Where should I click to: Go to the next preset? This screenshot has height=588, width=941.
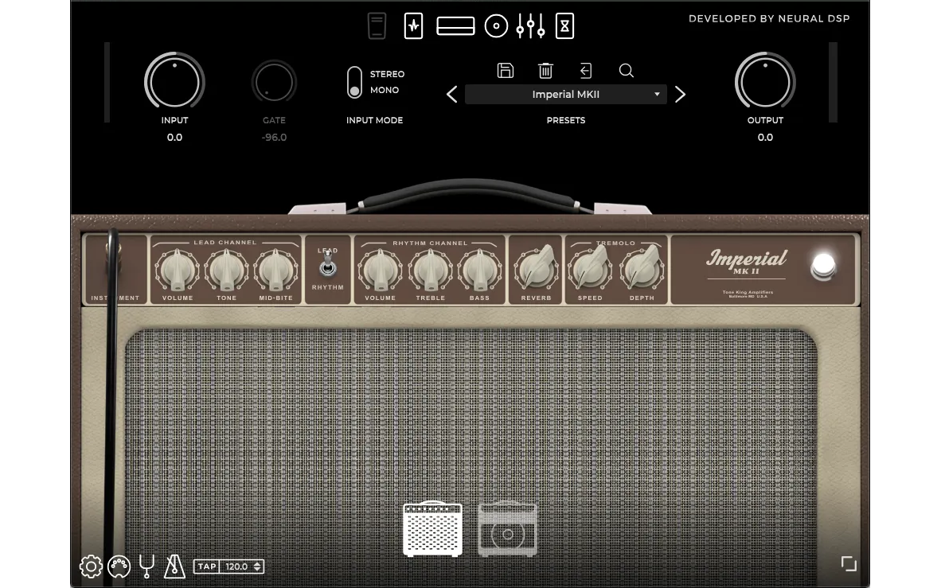click(x=680, y=95)
